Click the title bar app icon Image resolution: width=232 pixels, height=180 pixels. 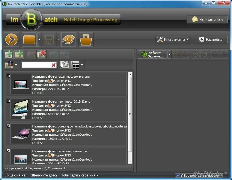click(4, 4)
